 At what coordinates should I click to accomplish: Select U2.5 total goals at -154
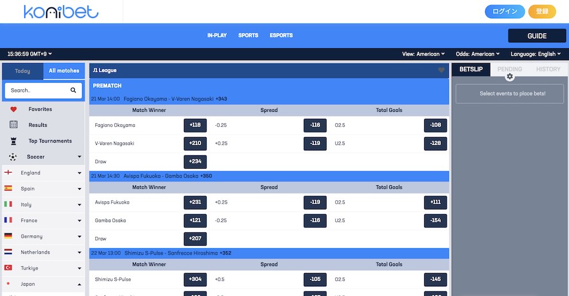coord(436,221)
